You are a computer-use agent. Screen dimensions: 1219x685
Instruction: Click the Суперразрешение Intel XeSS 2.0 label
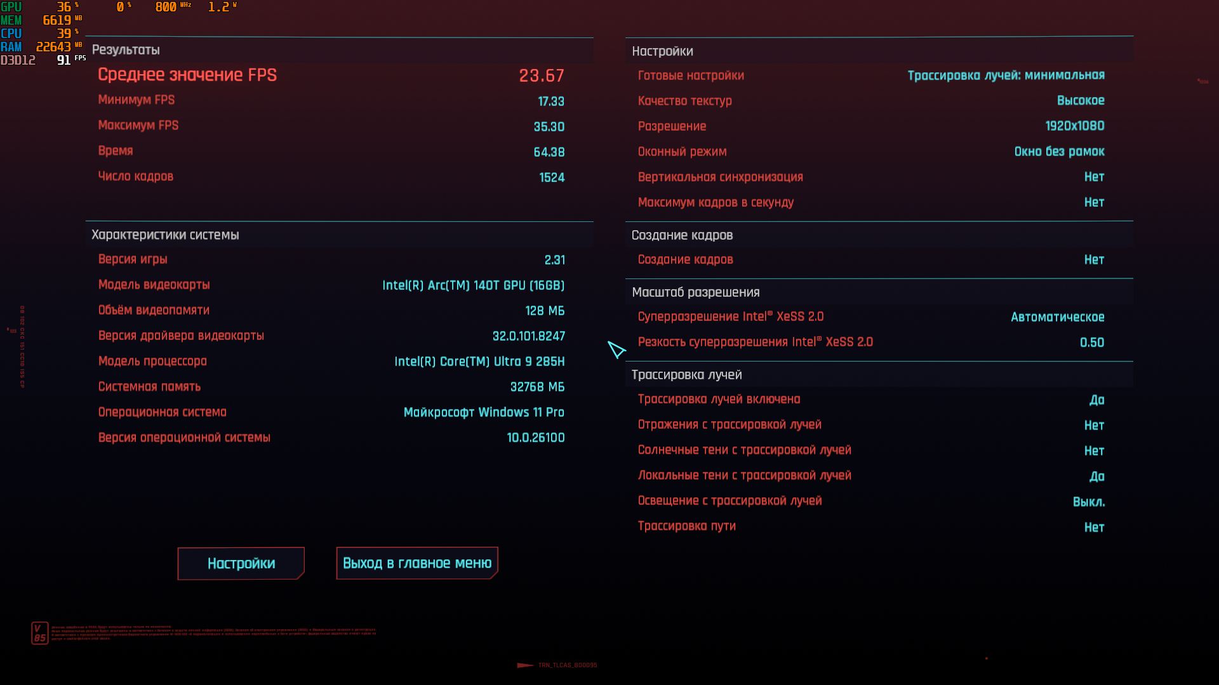(x=730, y=316)
